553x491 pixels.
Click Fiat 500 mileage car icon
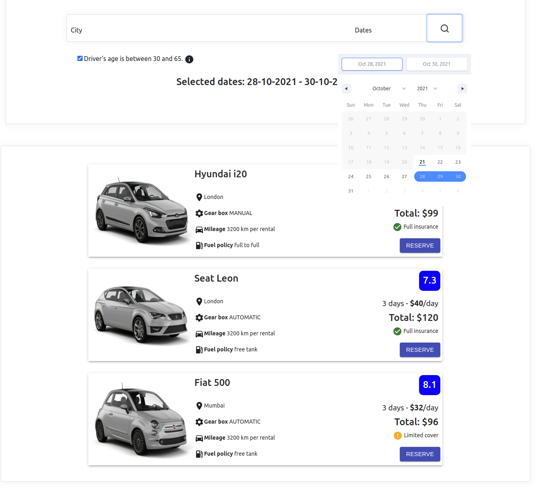[x=199, y=438]
